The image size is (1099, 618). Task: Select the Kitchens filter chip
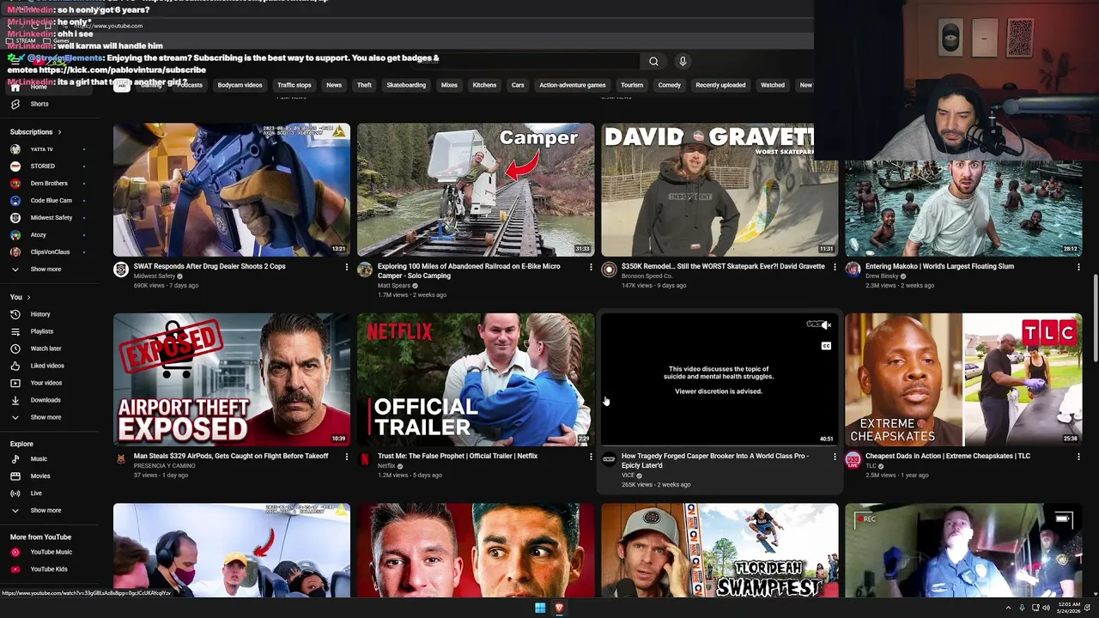point(484,85)
